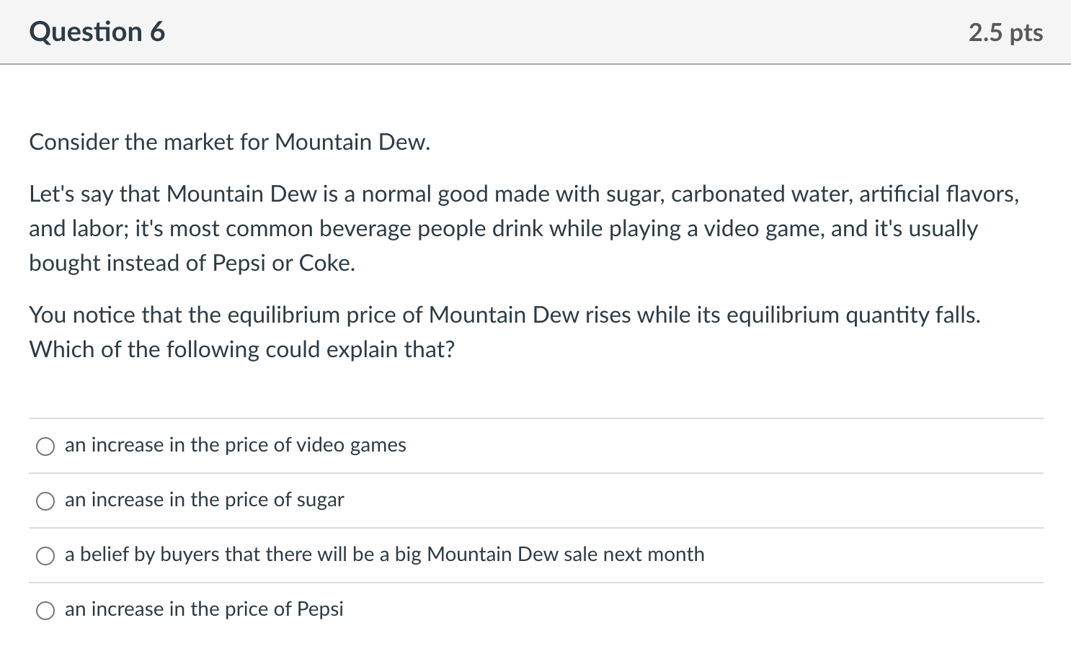The width and height of the screenshot is (1071, 664).
Task: Pick the radio button for the Mountain Dew sale belief
Action: point(45,556)
